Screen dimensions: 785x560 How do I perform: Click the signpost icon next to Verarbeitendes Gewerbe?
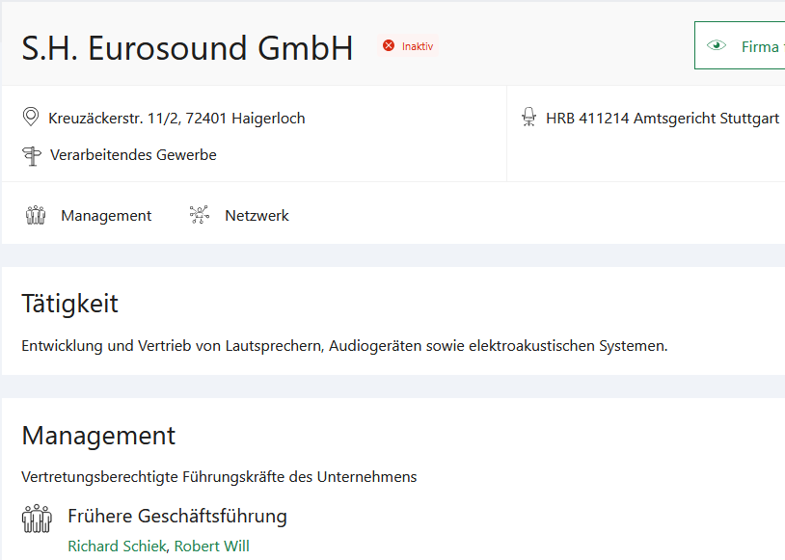(32, 155)
